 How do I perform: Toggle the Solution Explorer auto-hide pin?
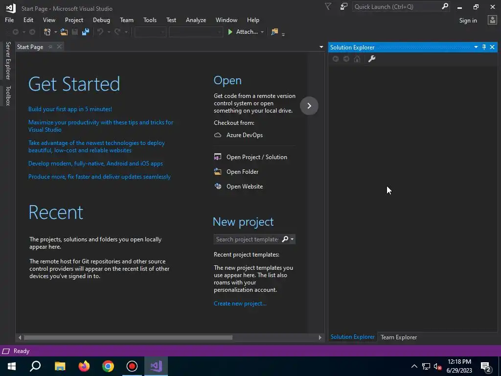(x=484, y=47)
